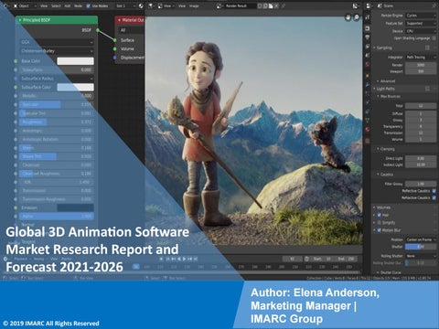
Task: Toggle the Simplify checkbox
Action: tap(380, 223)
